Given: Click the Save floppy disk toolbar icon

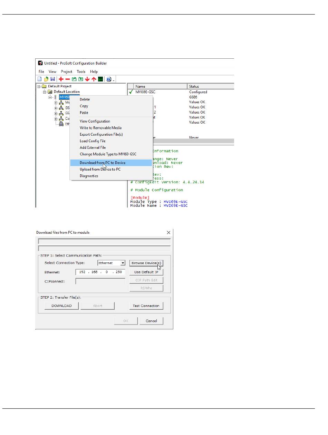Looking at the screenshot, I should click(x=53, y=79).
